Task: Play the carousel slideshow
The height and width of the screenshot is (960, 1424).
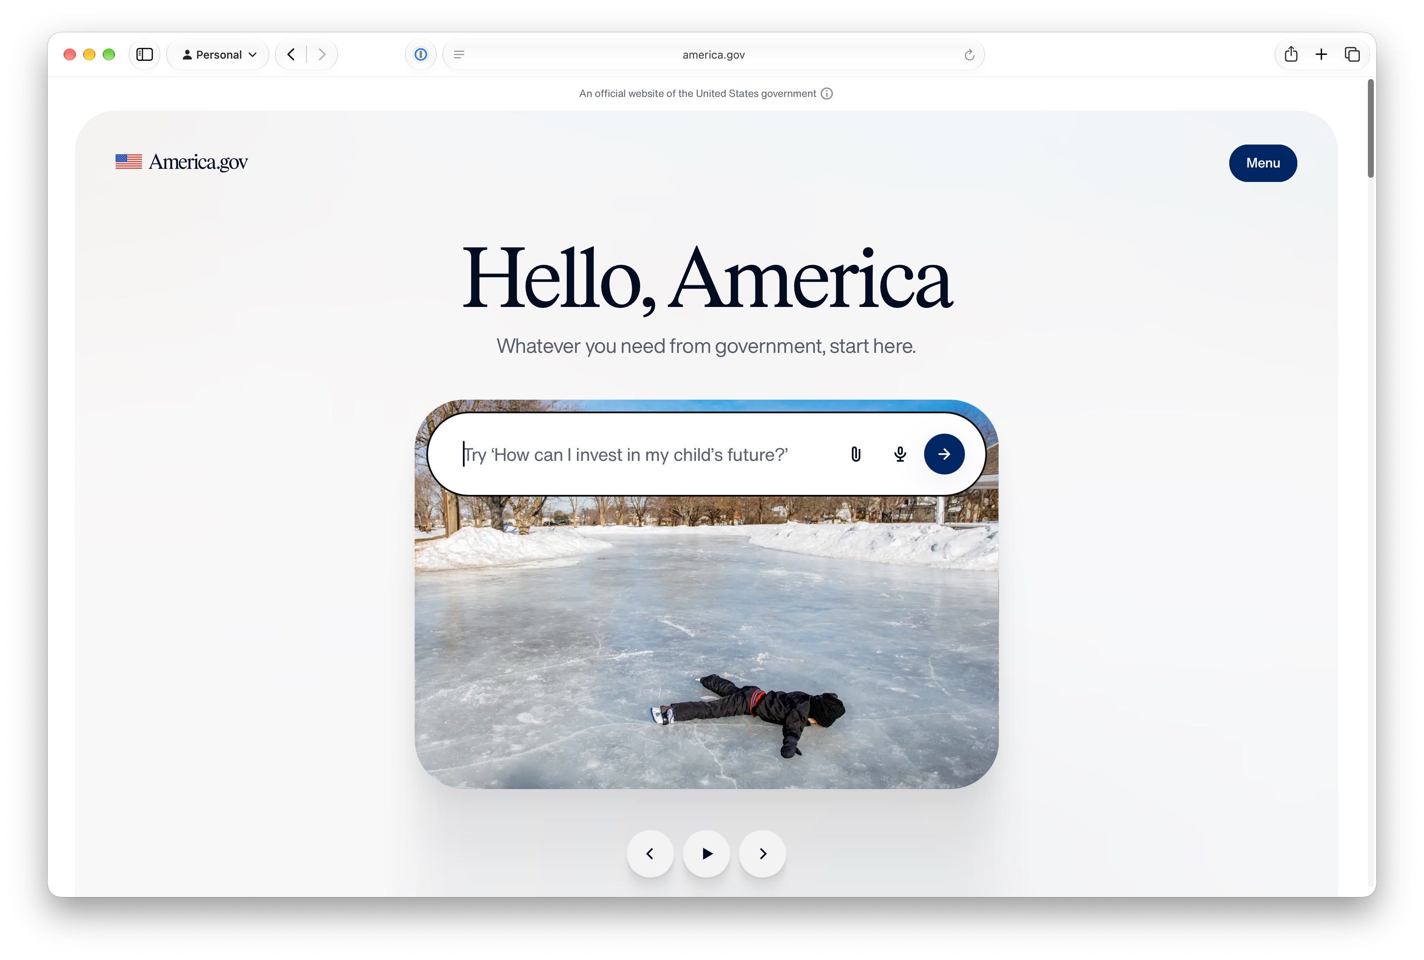Action: tap(707, 853)
